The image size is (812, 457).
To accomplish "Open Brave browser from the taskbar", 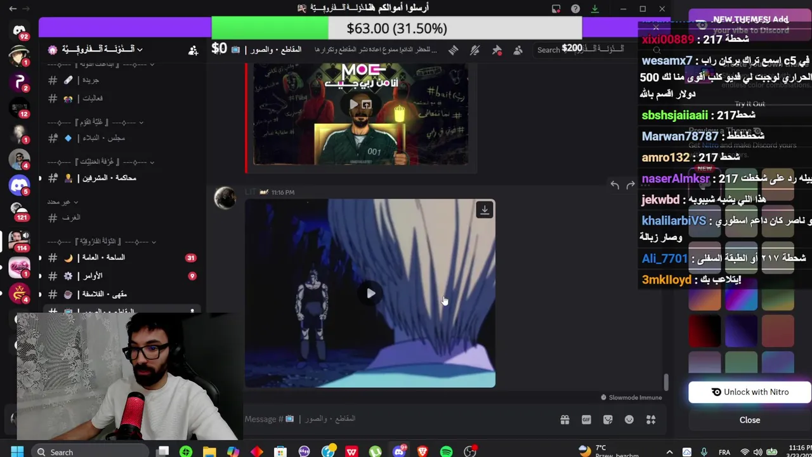I will pos(422,452).
